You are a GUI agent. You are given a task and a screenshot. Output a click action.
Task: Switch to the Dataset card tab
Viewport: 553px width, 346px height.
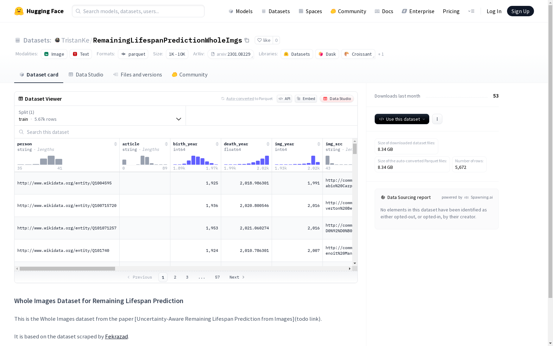[x=39, y=75]
